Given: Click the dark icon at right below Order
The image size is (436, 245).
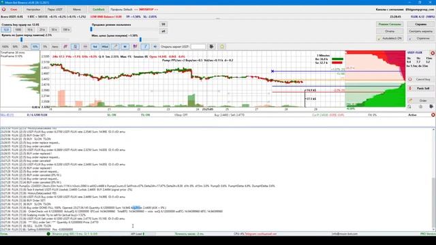Looking at the screenshot, I should 431,107.
